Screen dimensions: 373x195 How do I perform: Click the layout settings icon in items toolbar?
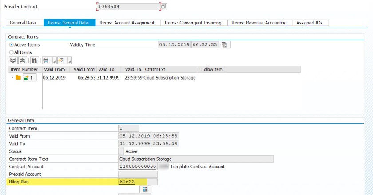coord(61,60)
